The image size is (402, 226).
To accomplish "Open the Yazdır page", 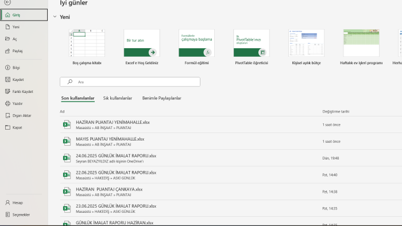I will pos(24,103).
